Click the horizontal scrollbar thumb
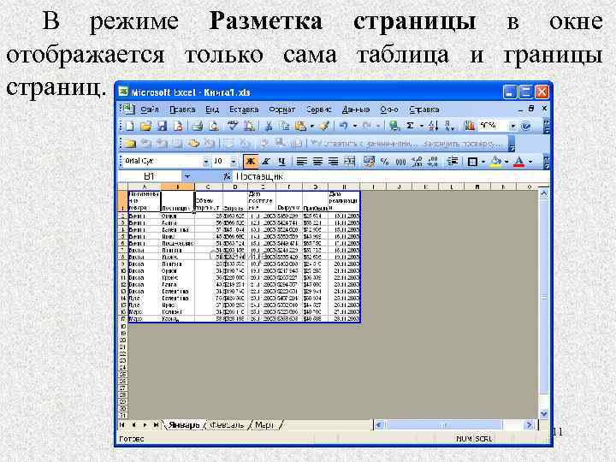 tap(444, 425)
